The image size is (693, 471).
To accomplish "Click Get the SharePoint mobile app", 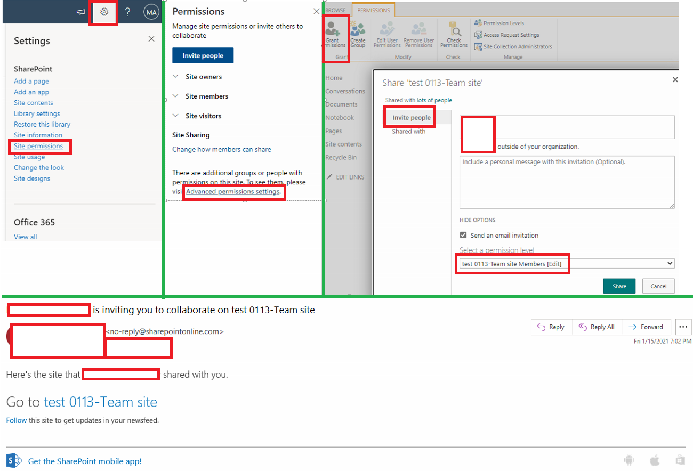I will [x=85, y=461].
